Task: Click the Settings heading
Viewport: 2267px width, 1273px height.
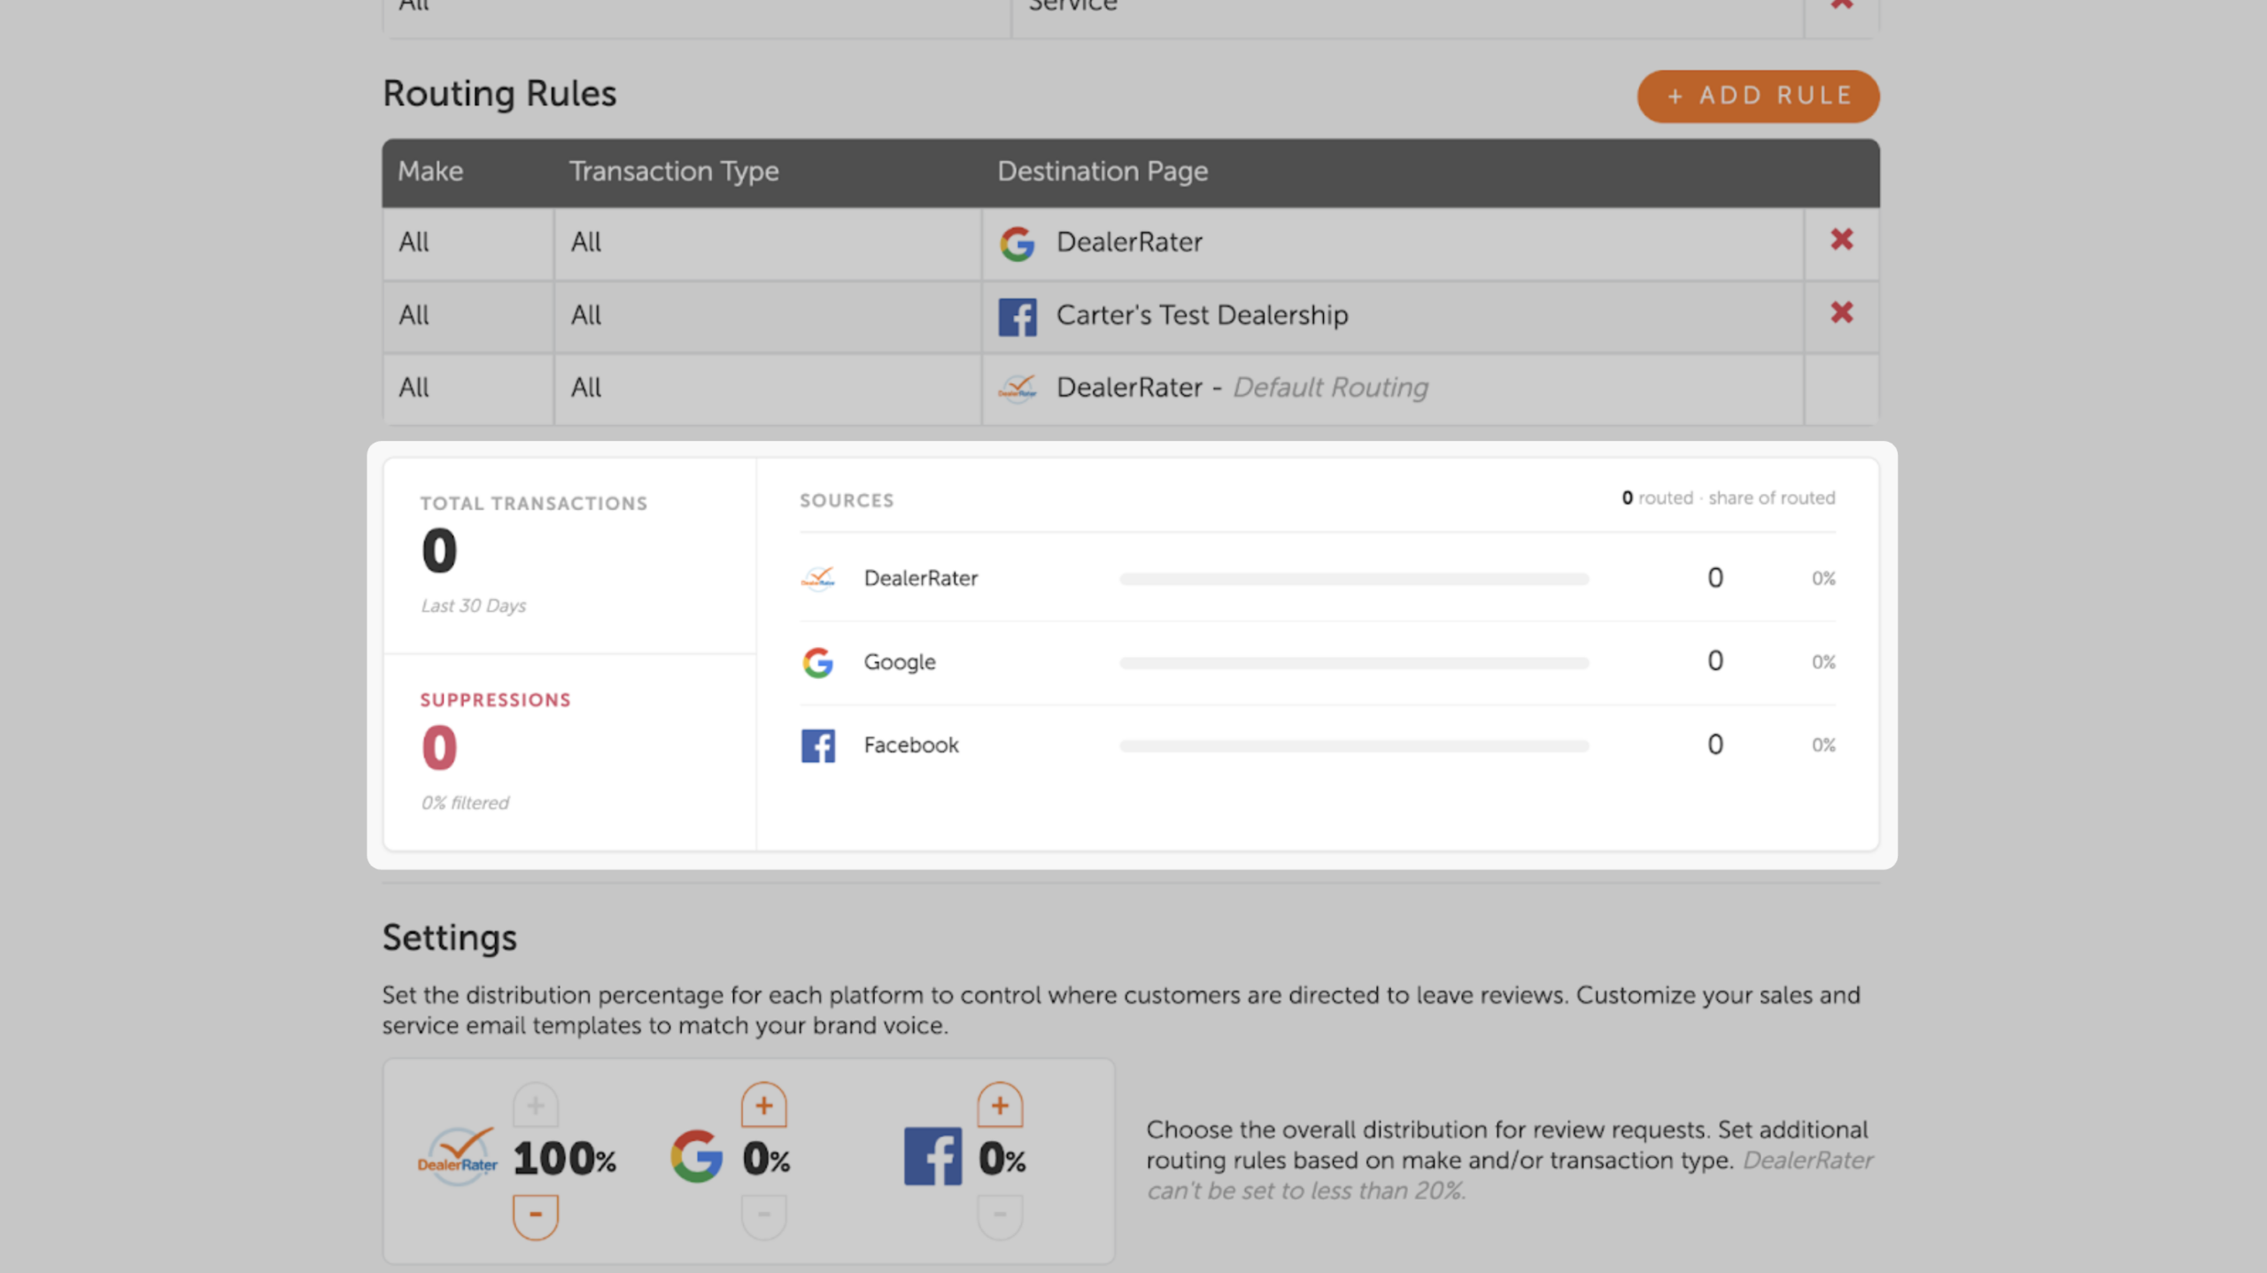Action: pyautogui.click(x=450, y=938)
